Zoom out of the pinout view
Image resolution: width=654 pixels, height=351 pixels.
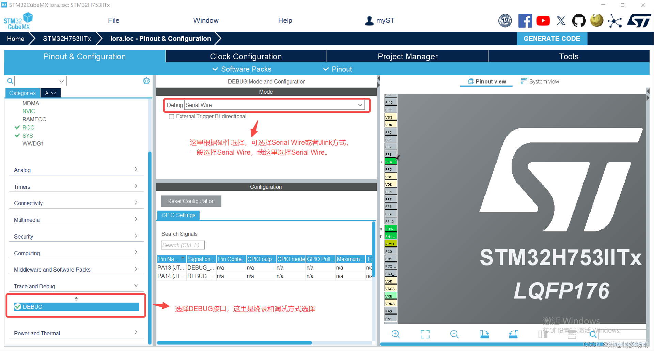[x=454, y=334]
